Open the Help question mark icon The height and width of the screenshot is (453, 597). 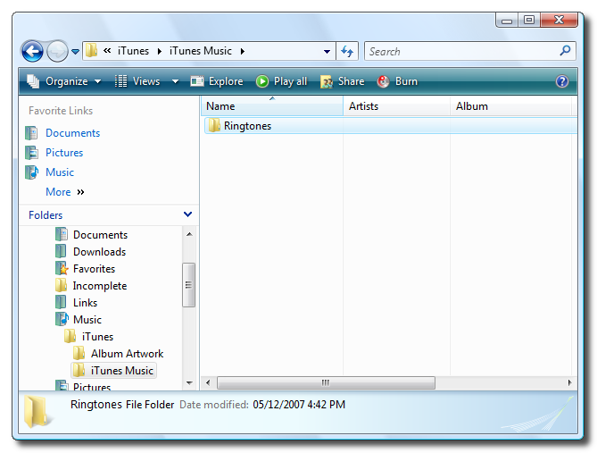click(562, 81)
